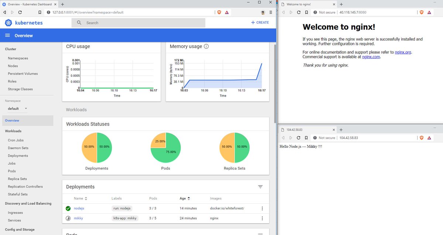Open new tab in the nginx window
The width and height of the screenshot is (443, 235).
[341, 4]
